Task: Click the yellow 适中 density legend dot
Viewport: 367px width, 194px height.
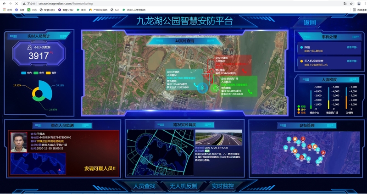Action: click(299, 110)
